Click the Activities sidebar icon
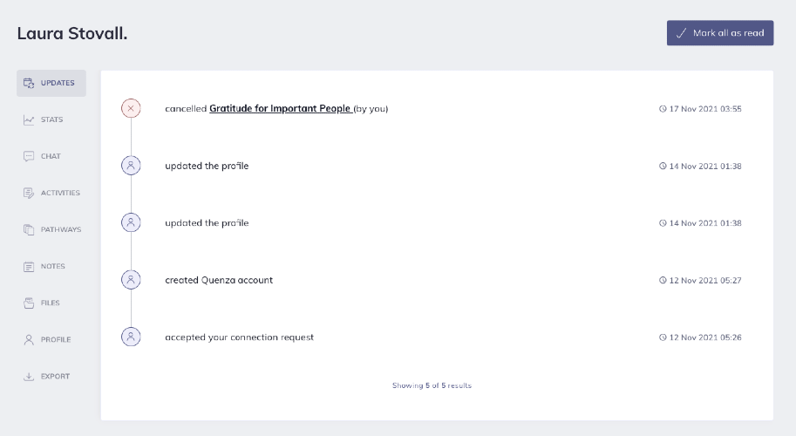Image resolution: width=796 pixels, height=436 pixels. pos(29,193)
